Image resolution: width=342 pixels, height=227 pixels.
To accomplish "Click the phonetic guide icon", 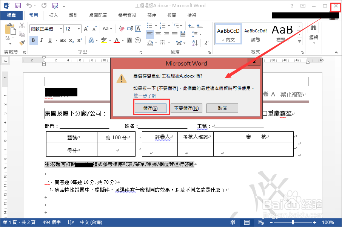I will click(x=130, y=29).
